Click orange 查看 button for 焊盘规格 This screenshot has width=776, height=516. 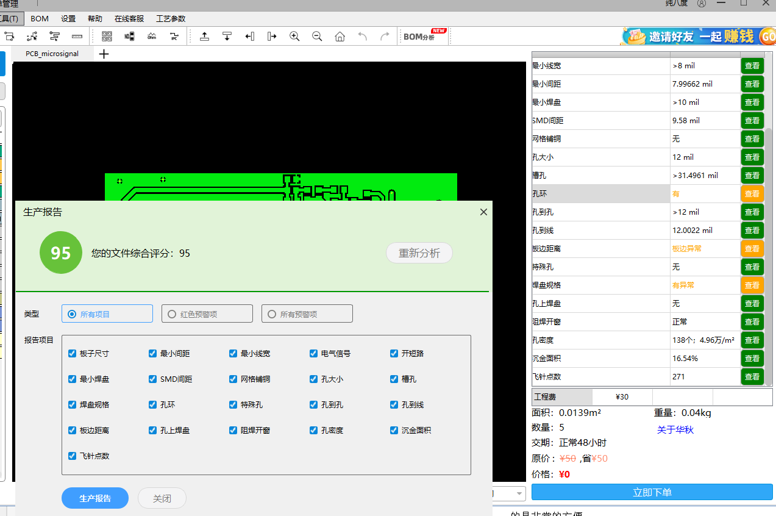point(752,285)
